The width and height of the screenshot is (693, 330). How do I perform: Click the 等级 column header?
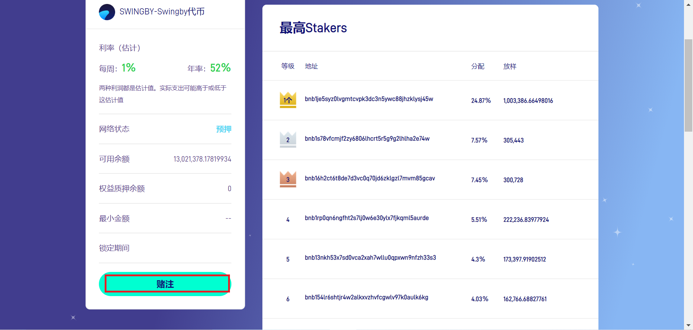(288, 66)
